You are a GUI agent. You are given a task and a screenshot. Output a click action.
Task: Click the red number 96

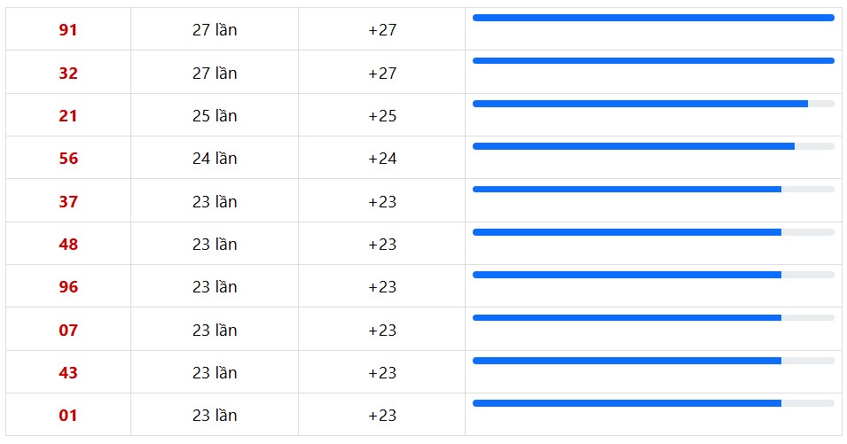coord(68,286)
